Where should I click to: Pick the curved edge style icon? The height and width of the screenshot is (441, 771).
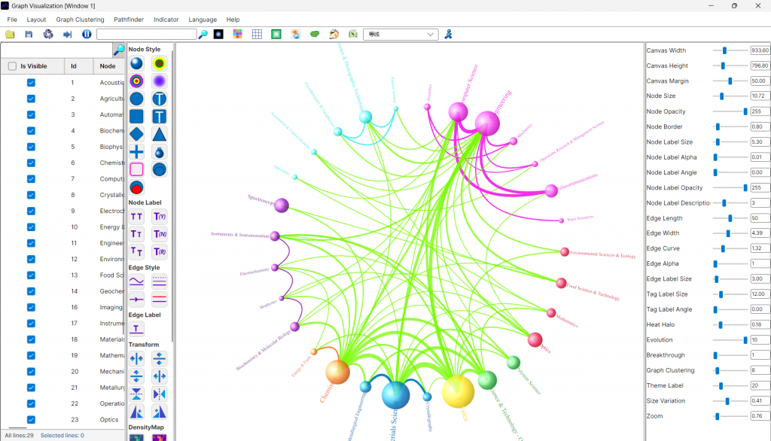136,281
